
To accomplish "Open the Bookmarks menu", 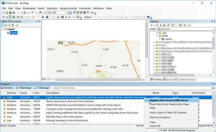I will click(x=29, y=8).
